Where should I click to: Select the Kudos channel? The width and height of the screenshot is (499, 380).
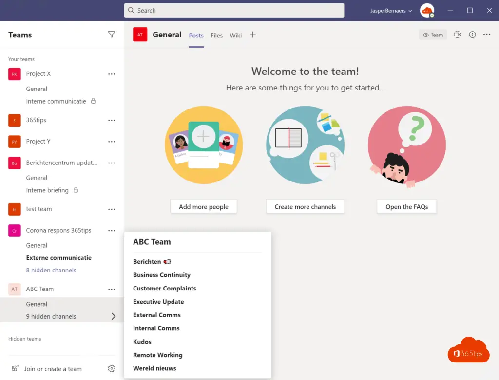pyautogui.click(x=142, y=342)
